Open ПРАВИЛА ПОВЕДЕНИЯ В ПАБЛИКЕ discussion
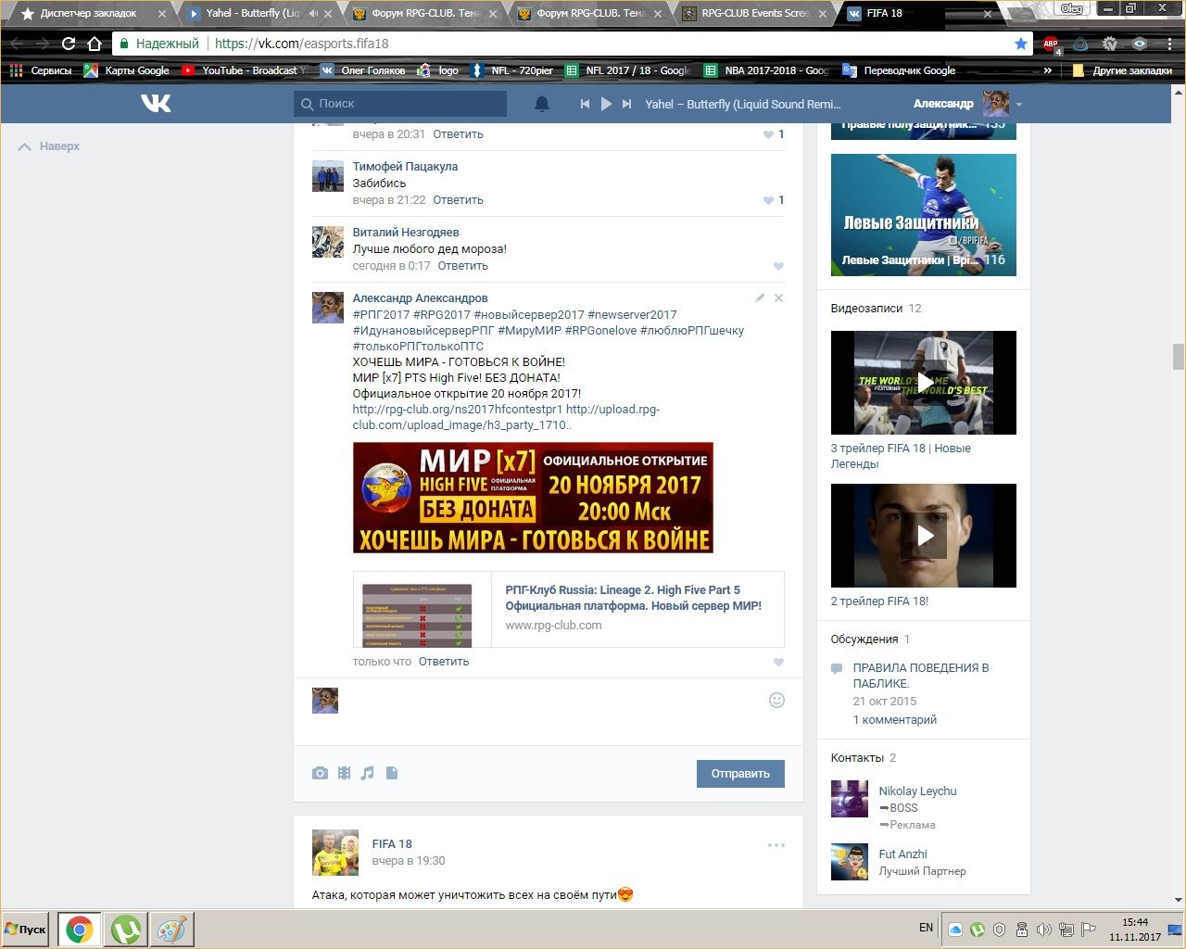This screenshot has height=949, width=1186. point(920,676)
